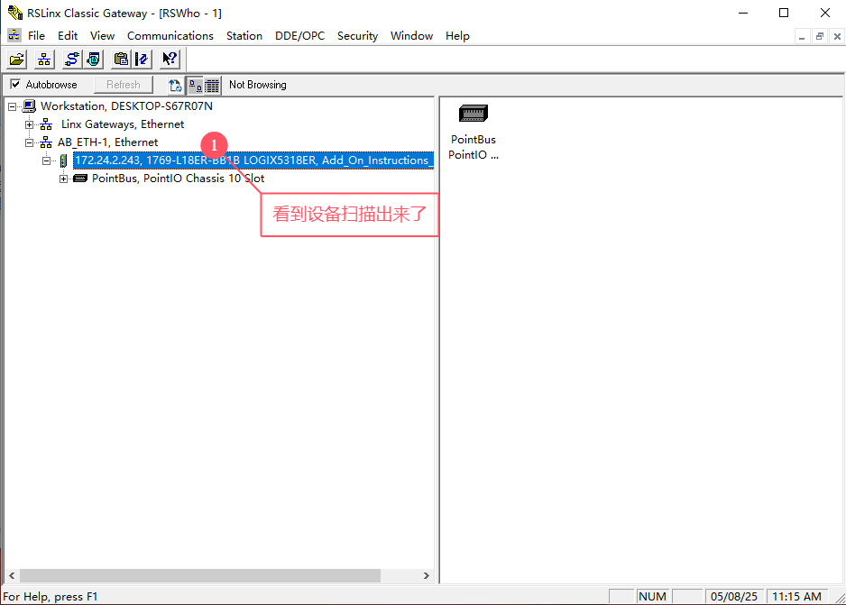This screenshot has height=605, width=846.
Task: Click the RSLinx icon left of File
Action: (x=14, y=35)
